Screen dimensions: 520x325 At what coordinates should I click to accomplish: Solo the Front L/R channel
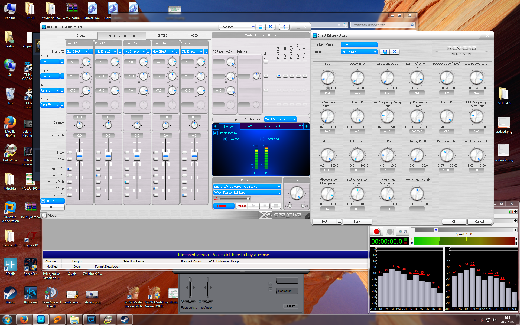tap(70, 159)
